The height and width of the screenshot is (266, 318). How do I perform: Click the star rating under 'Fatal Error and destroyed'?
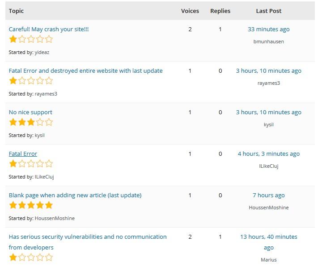(31, 81)
